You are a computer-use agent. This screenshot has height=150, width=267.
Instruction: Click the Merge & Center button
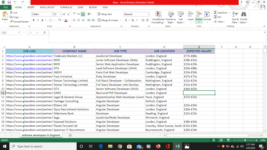point(108,20)
